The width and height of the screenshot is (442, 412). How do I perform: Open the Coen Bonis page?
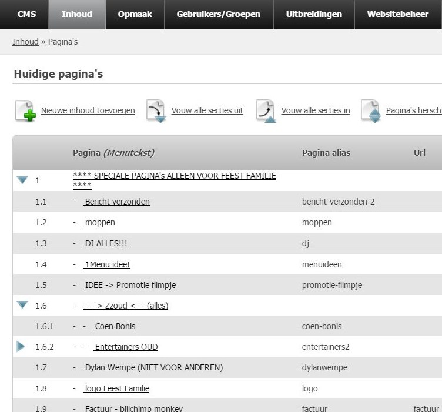click(114, 326)
